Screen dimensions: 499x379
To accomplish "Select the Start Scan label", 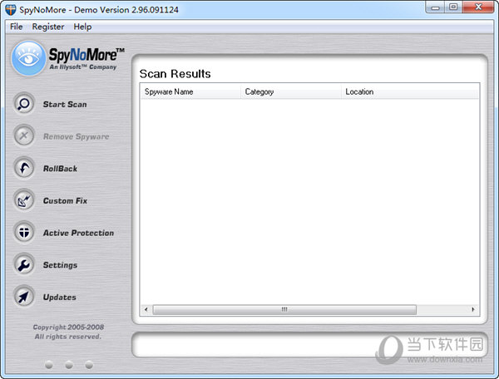I will point(65,104).
